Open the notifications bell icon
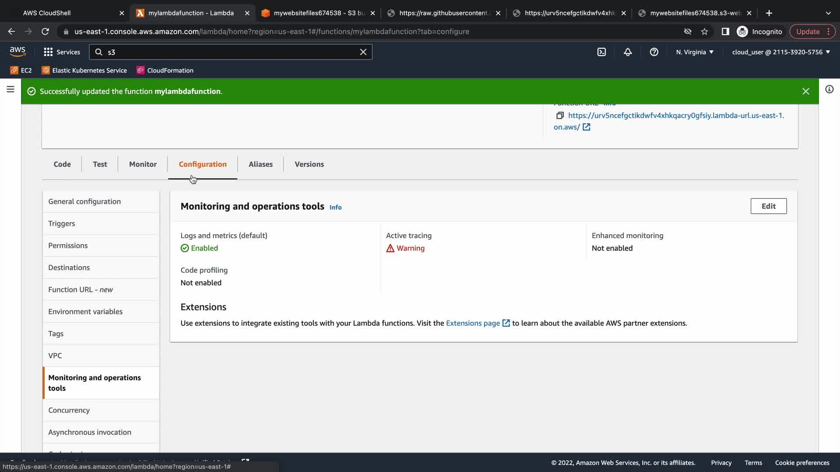 [627, 52]
